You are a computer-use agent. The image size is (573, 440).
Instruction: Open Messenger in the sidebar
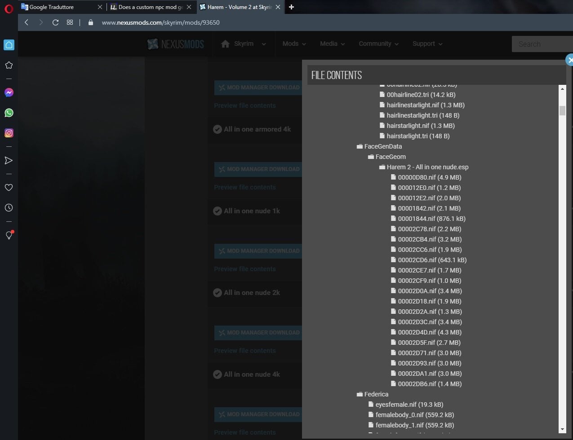[x=9, y=92]
